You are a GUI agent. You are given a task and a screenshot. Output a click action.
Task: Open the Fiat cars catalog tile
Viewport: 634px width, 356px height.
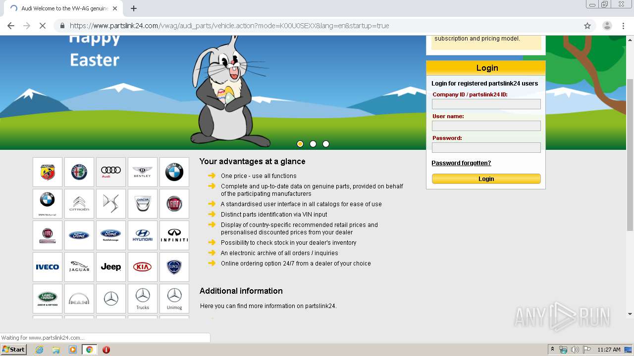click(x=174, y=204)
